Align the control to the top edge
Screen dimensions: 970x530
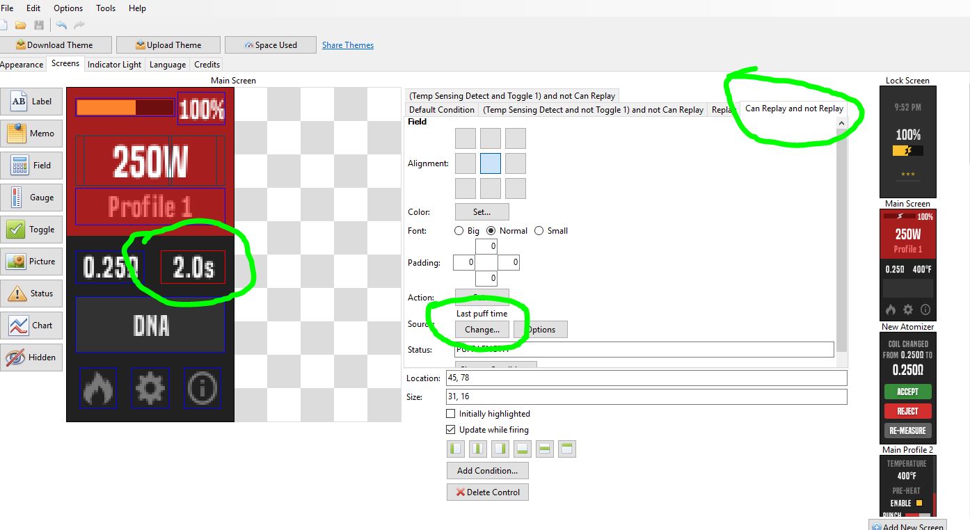[567, 449]
